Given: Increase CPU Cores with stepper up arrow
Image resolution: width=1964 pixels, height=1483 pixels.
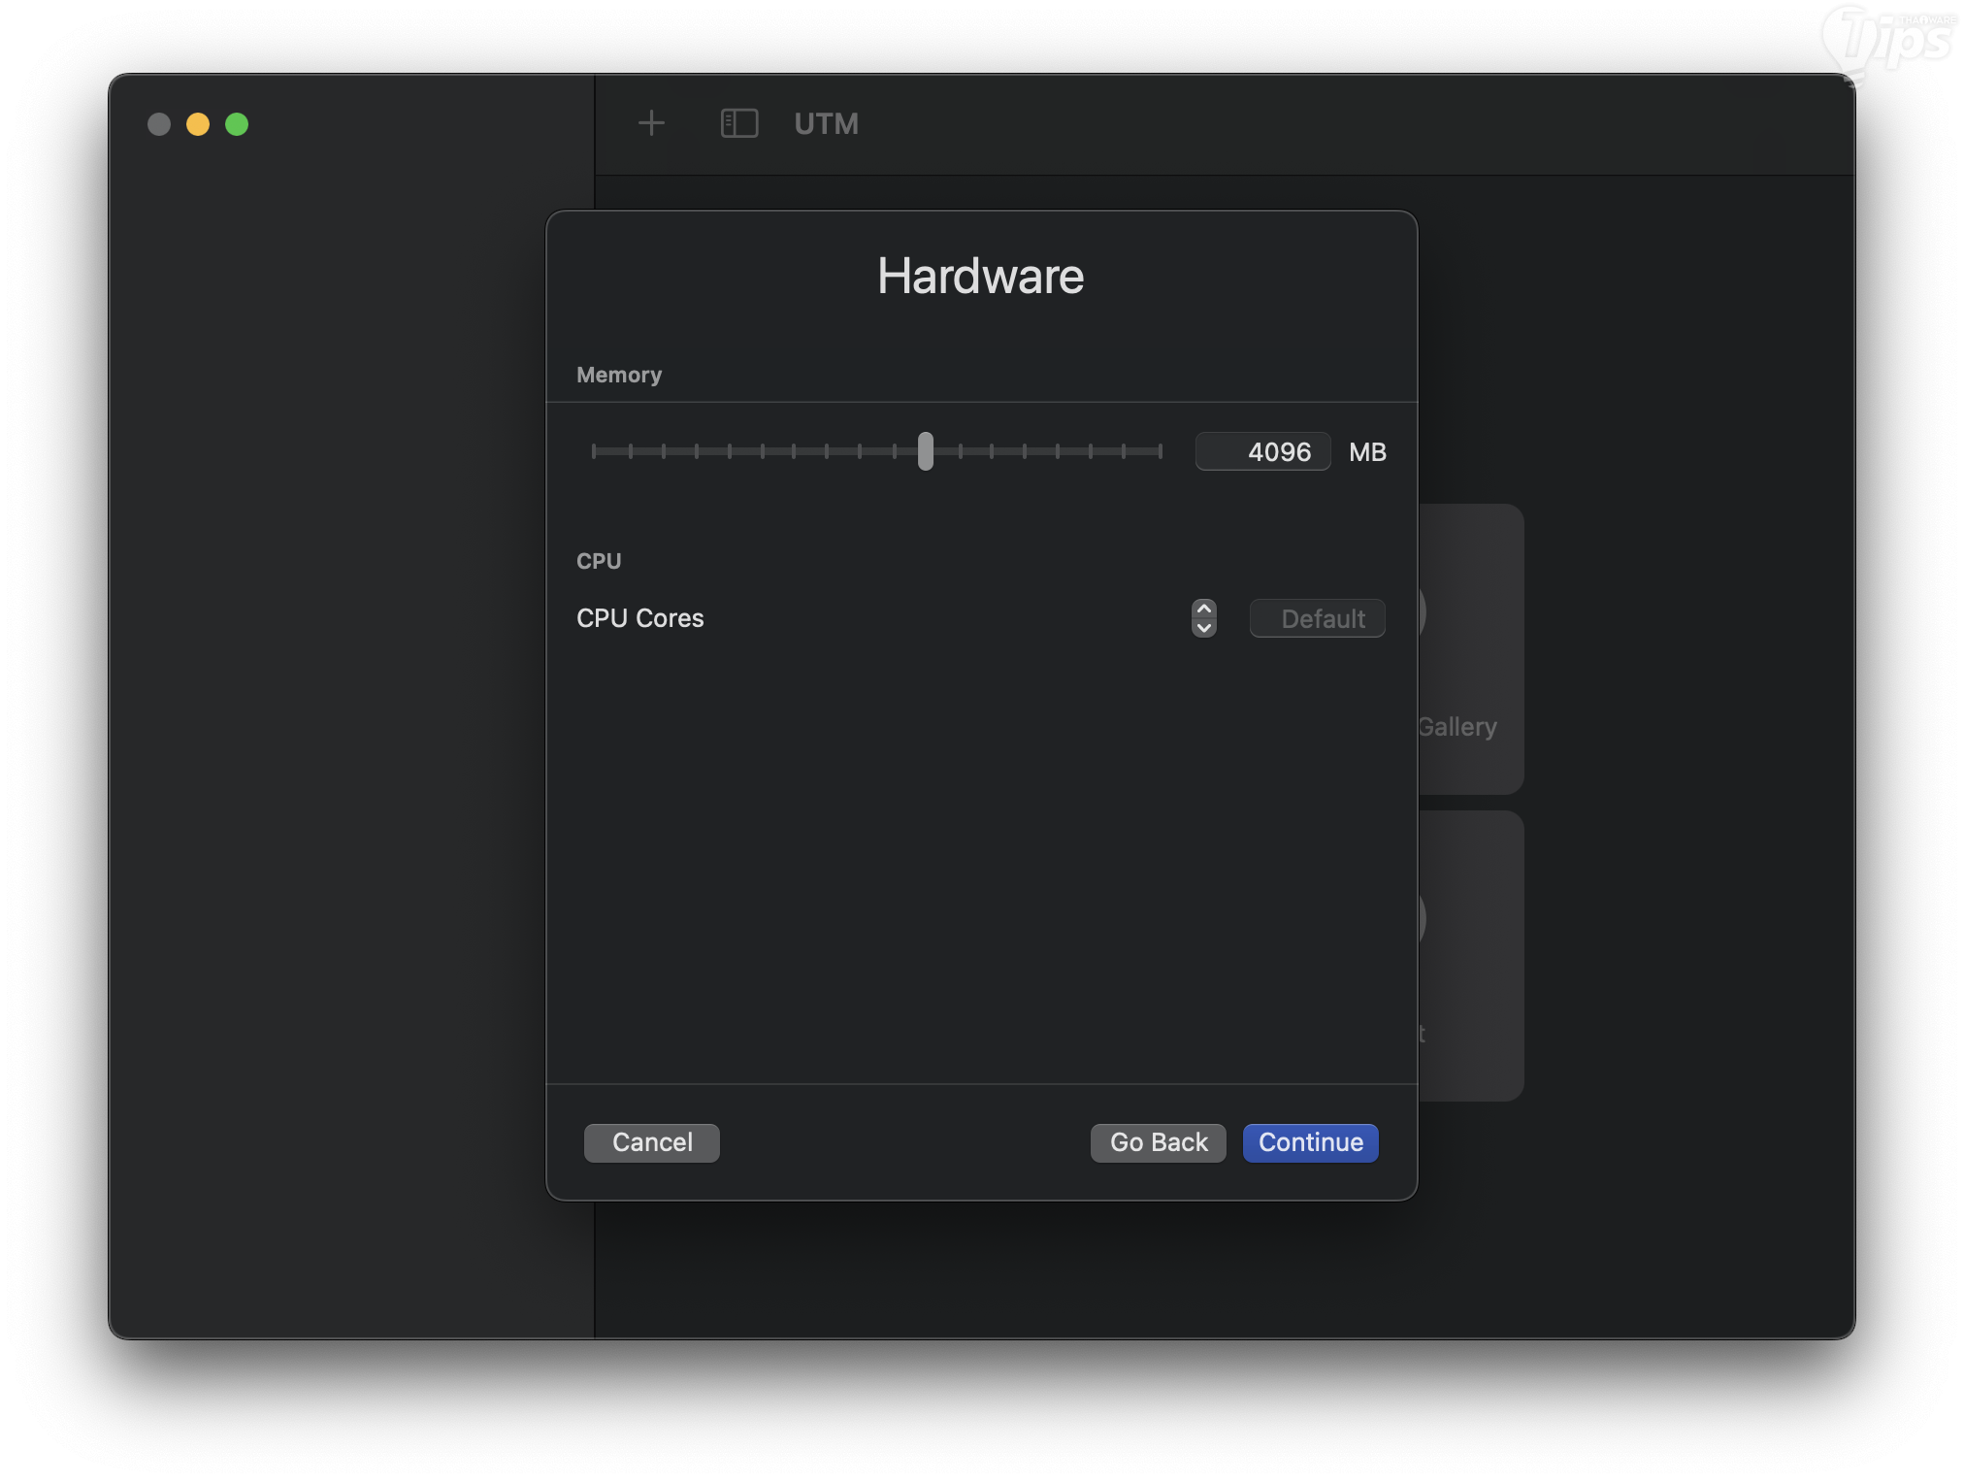Looking at the screenshot, I should click(x=1203, y=609).
